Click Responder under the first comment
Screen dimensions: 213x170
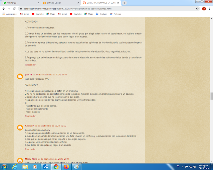[30, 65]
